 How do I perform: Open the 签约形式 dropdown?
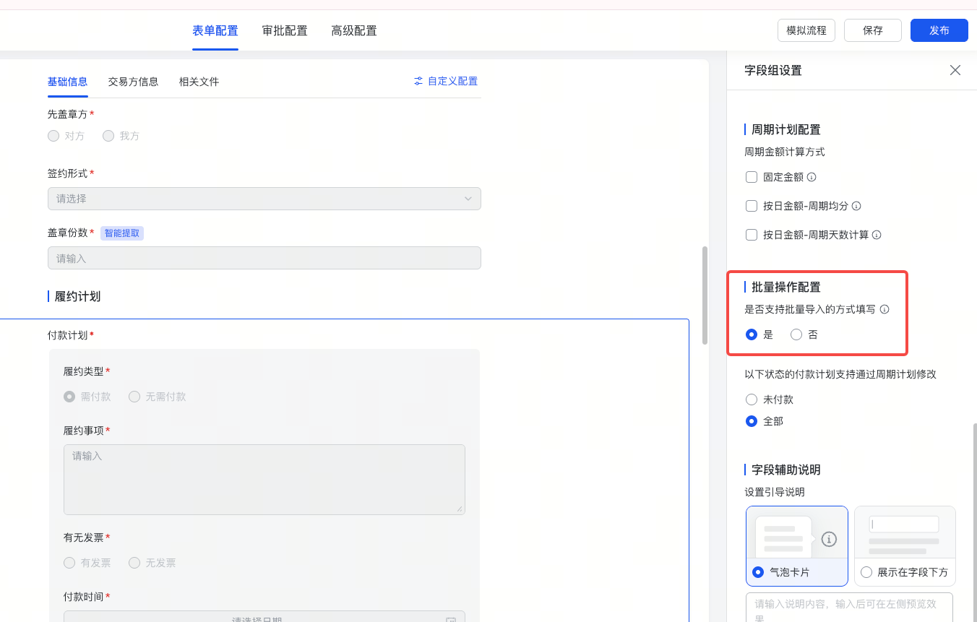264,198
